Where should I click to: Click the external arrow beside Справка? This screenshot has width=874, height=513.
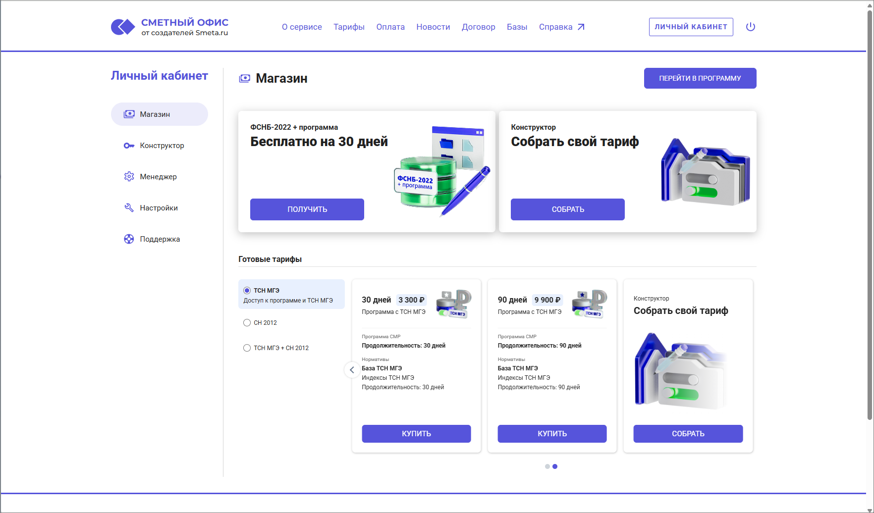point(581,27)
